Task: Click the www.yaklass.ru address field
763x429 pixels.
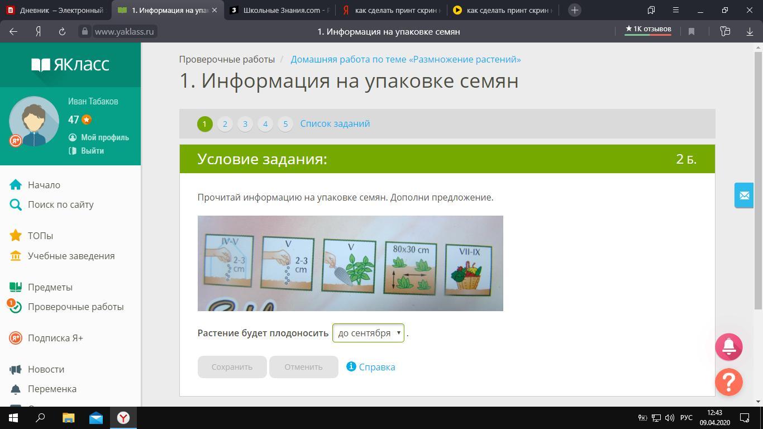Action: [x=124, y=31]
